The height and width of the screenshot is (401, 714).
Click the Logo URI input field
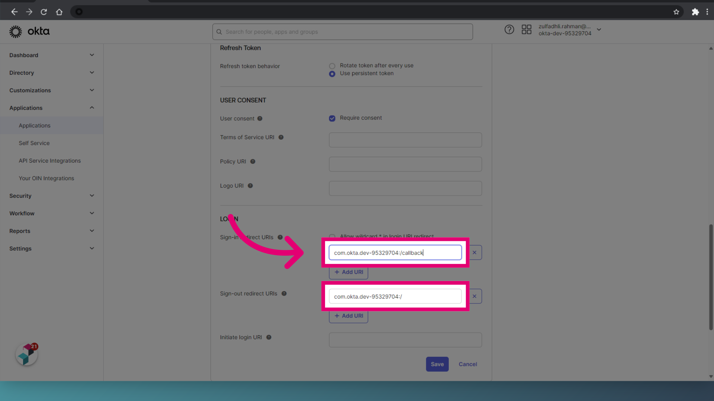(x=405, y=188)
